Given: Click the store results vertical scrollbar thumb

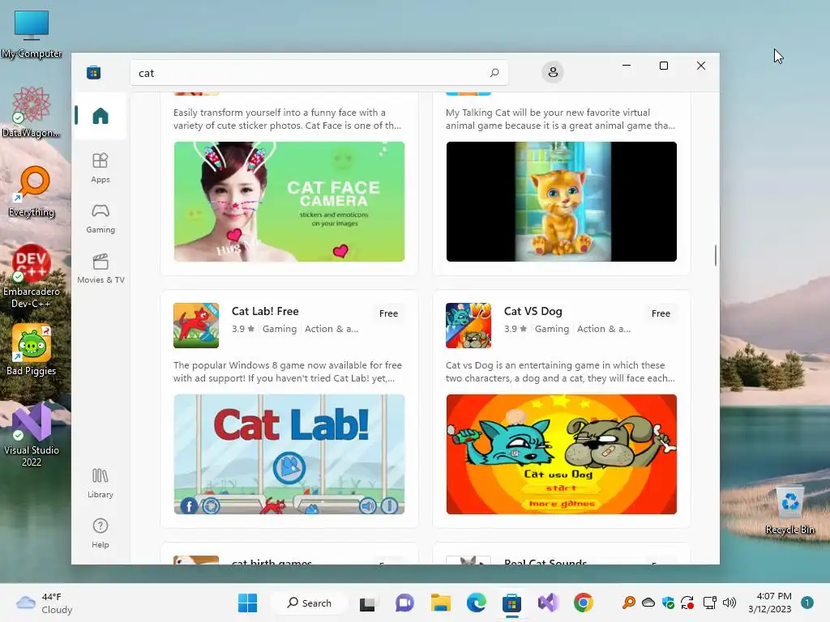Looking at the screenshot, I should (x=715, y=255).
